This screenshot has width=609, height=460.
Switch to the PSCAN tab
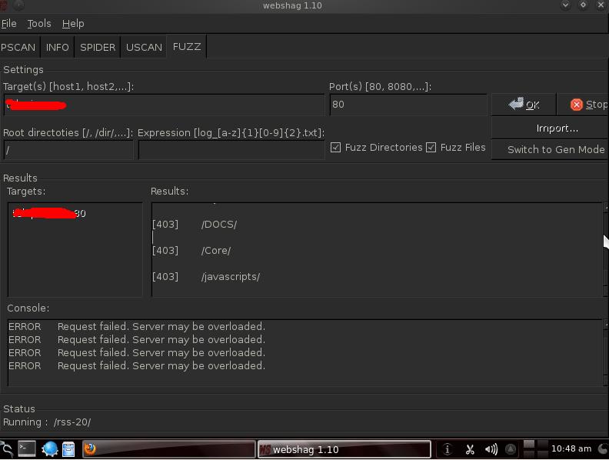(x=18, y=47)
